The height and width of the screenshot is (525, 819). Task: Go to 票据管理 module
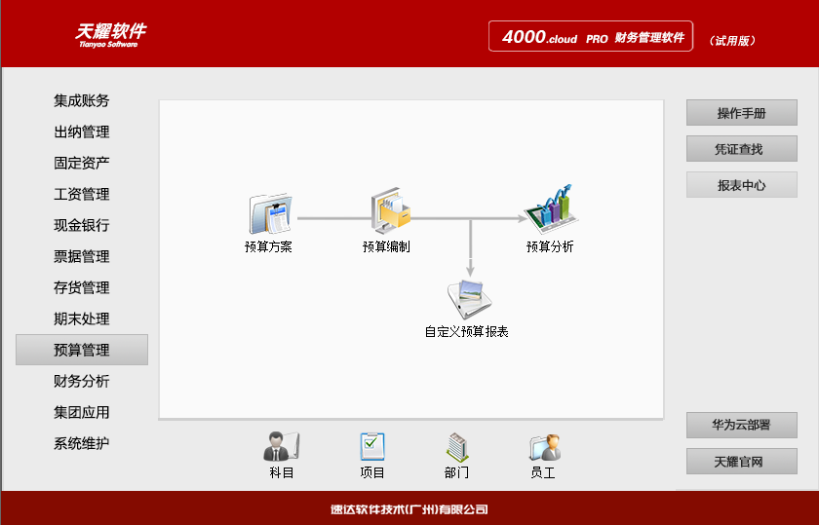pyautogui.click(x=82, y=256)
